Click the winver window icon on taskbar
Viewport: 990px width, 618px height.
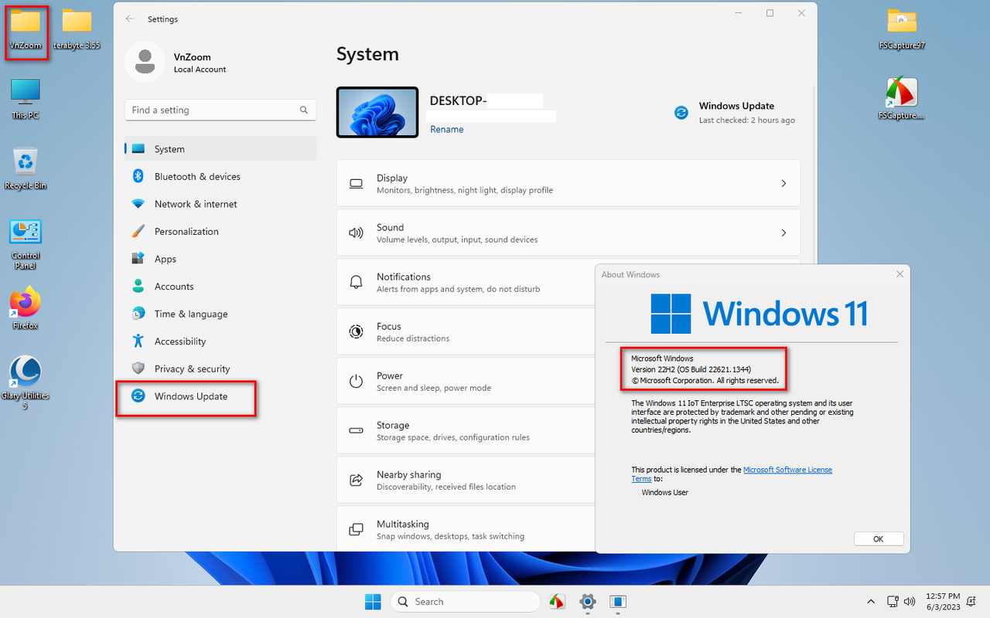tap(617, 601)
